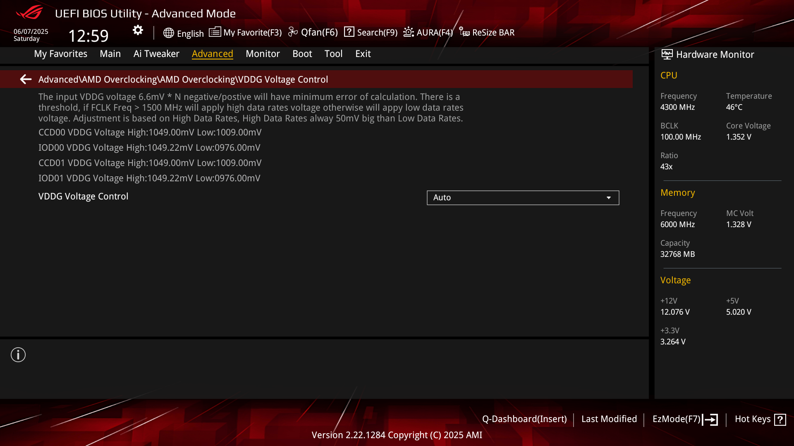Click the Voltage section heading
The image size is (794, 446).
[675, 280]
